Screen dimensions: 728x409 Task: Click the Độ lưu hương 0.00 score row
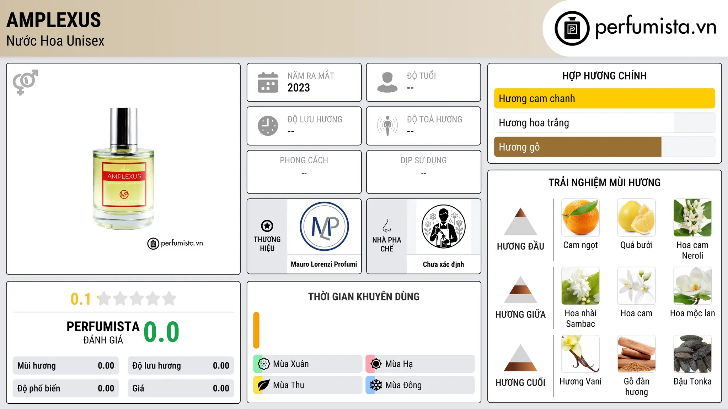(x=181, y=366)
